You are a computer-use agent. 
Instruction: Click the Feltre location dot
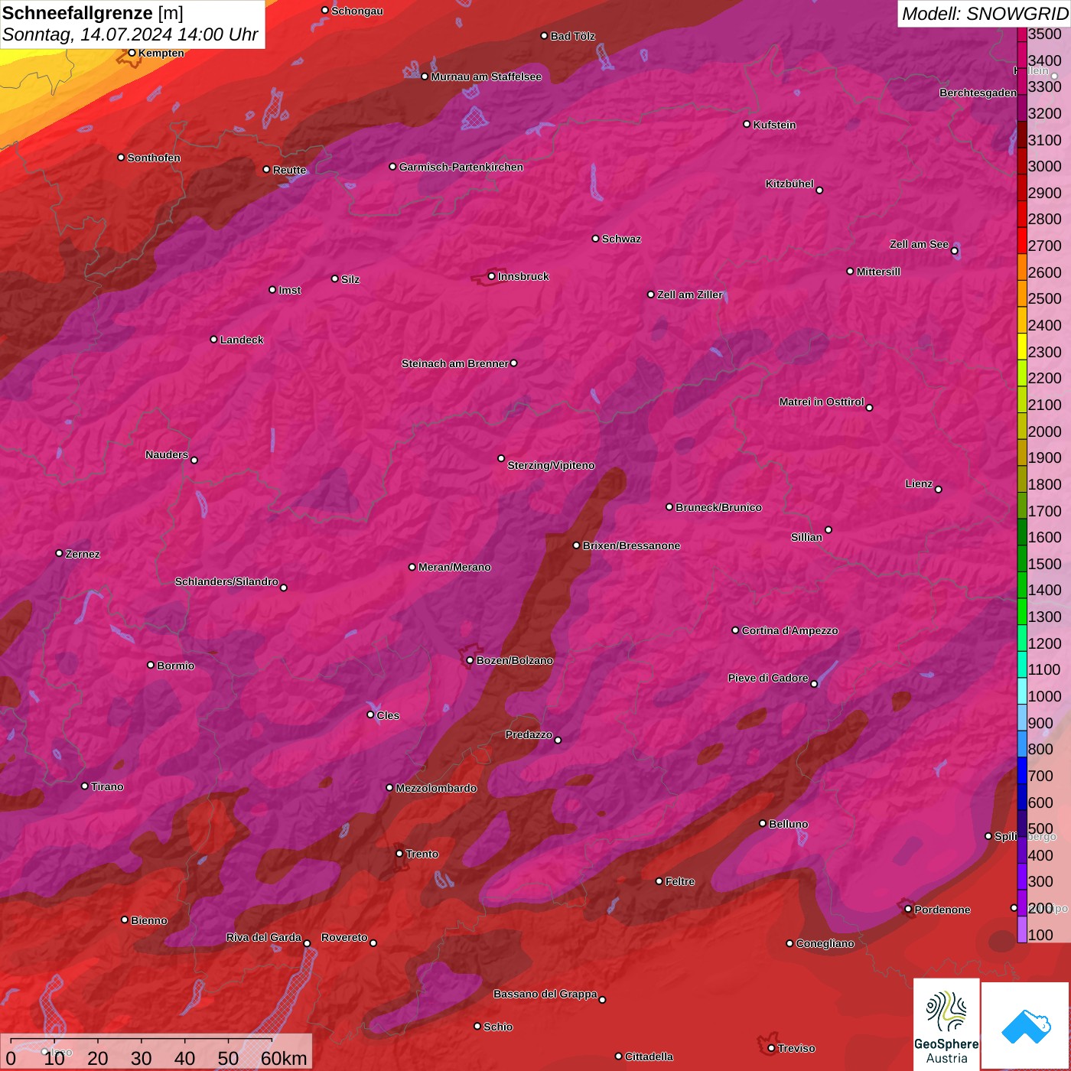coord(659,881)
